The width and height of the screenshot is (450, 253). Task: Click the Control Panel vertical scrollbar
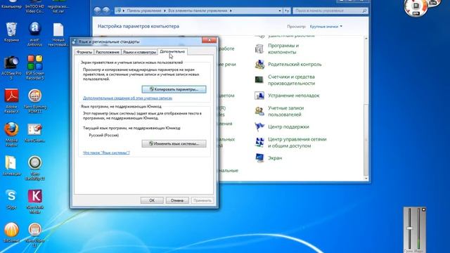click(366, 140)
